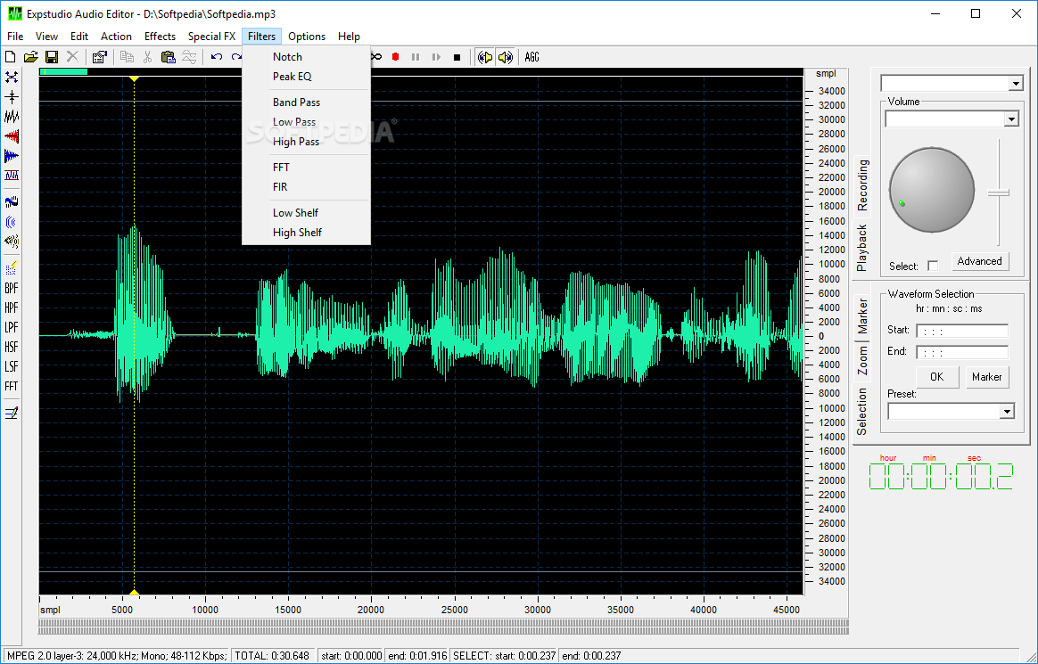Screen dimensions: 1038x664
Task: Apply the BPF sidebar filter shortcut
Action: (12, 289)
